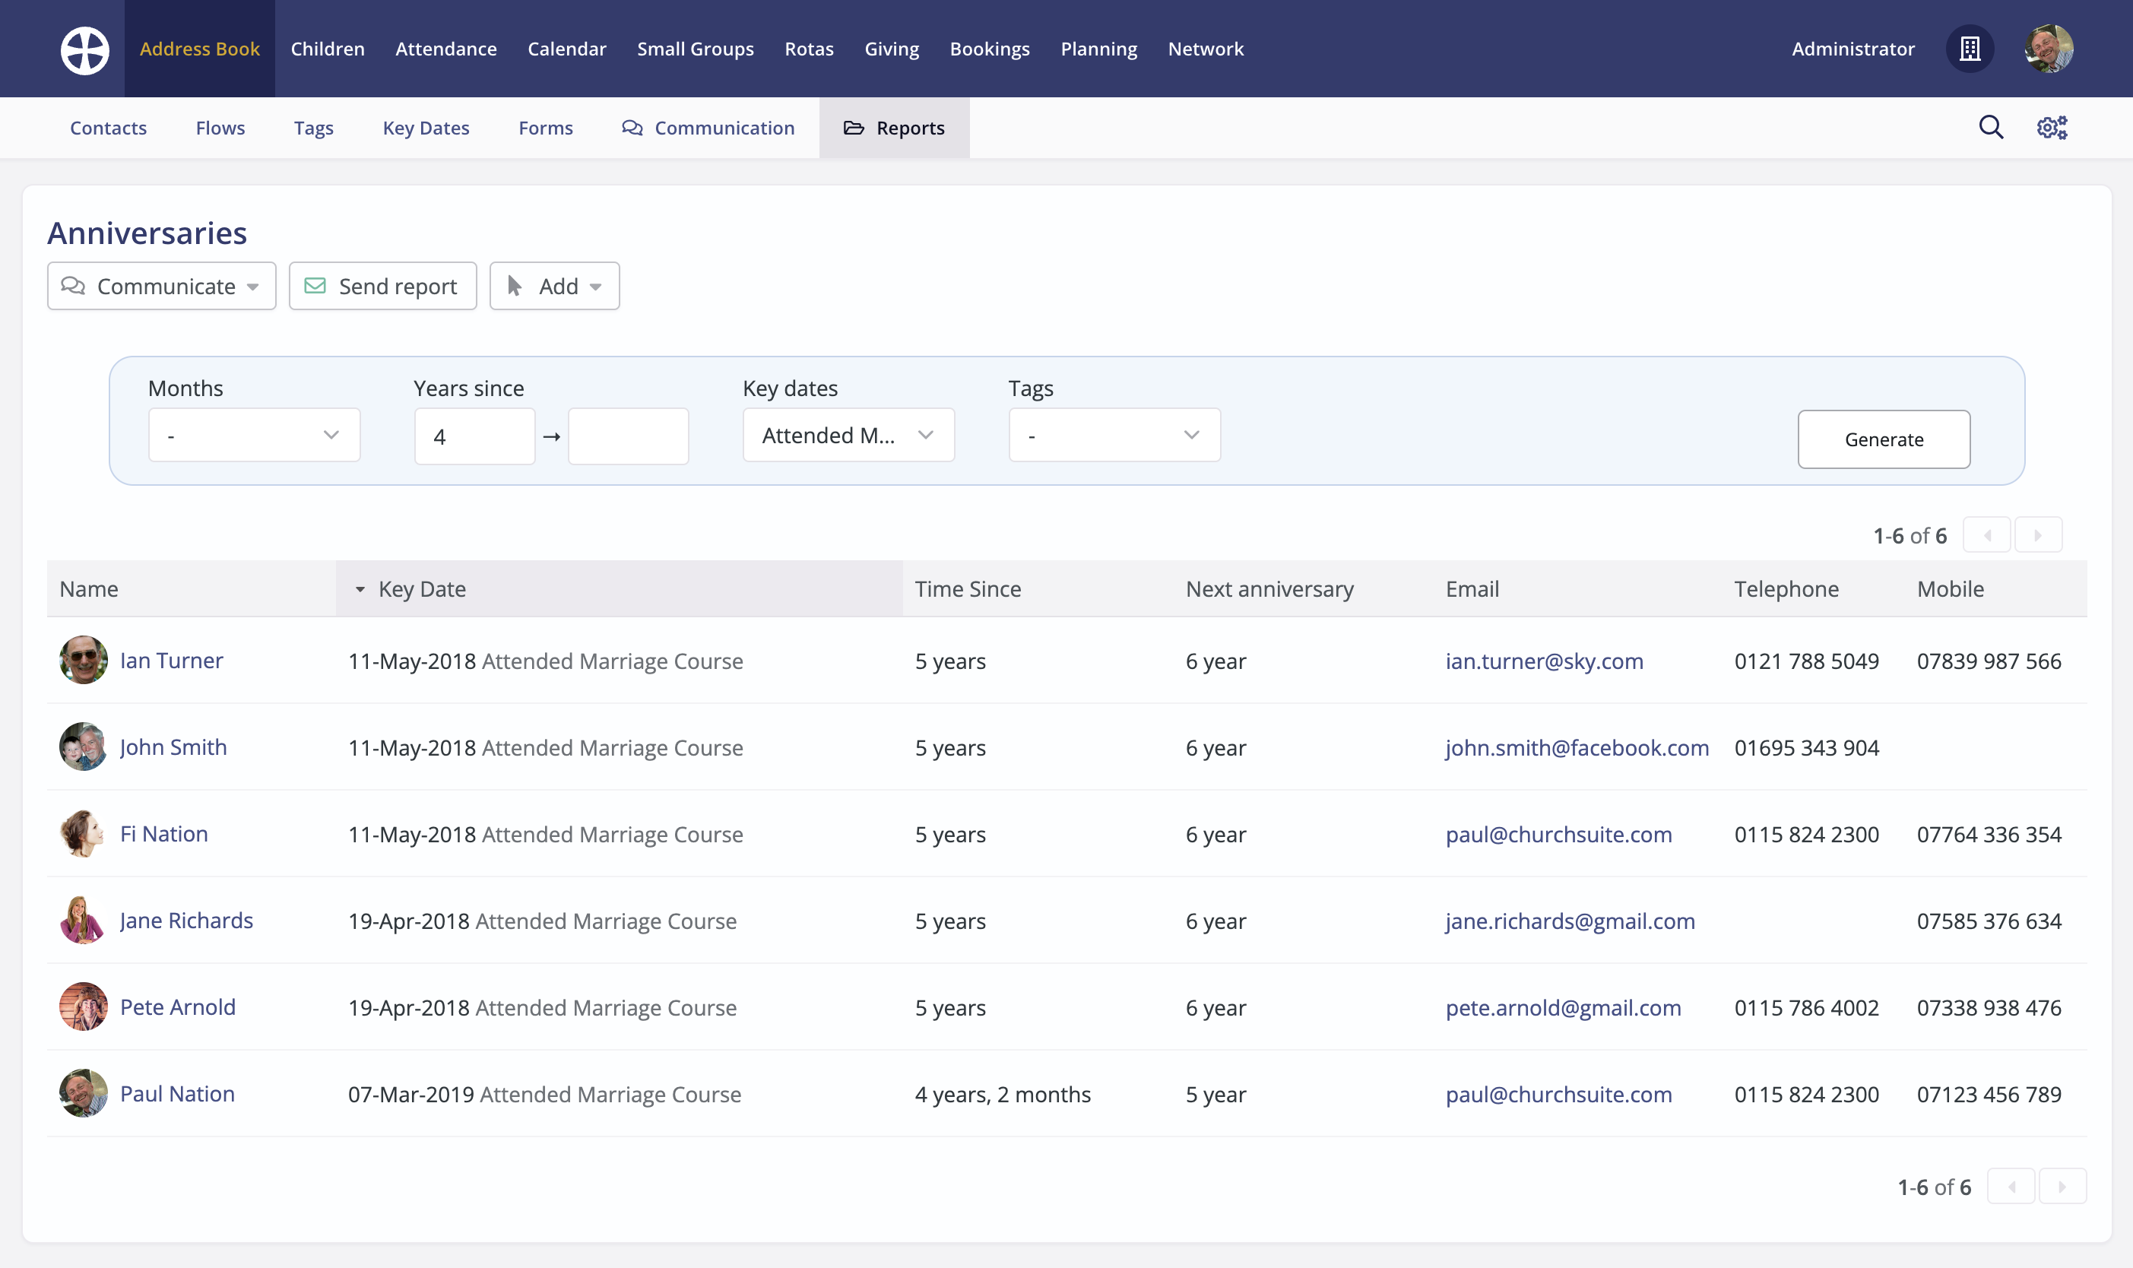Image resolution: width=2133 pixels, height=1268 pixels.
Task: Open the user profile avatar
Action: pyautogui.click(x=2049, y=49)
